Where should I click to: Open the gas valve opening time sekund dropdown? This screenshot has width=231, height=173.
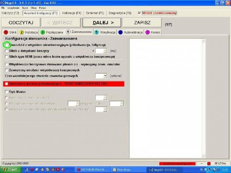[105, 76]
